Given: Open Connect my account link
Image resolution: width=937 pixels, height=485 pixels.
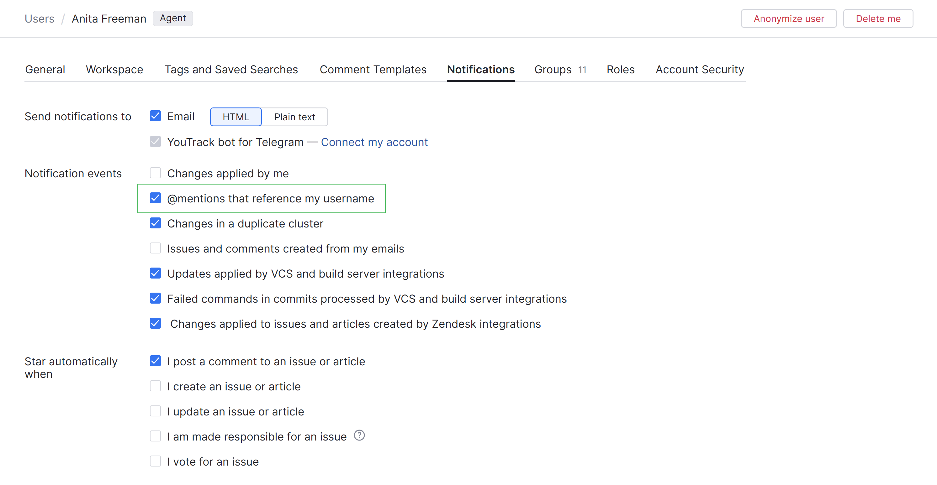Looking at the screenshot, I should [x=374, y=142].
